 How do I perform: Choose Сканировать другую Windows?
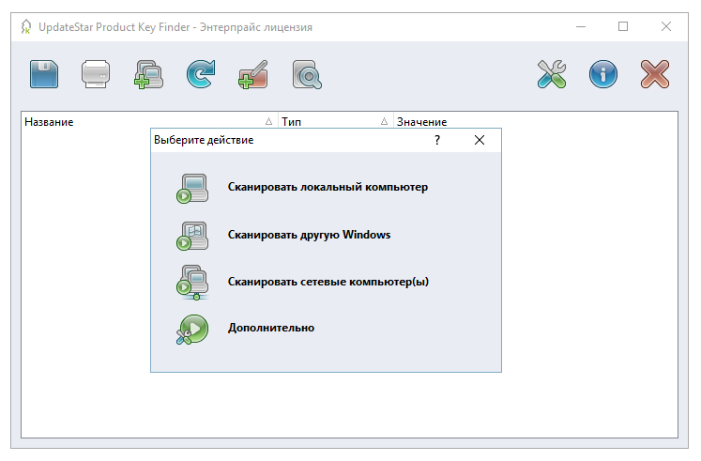click(309, 235)
